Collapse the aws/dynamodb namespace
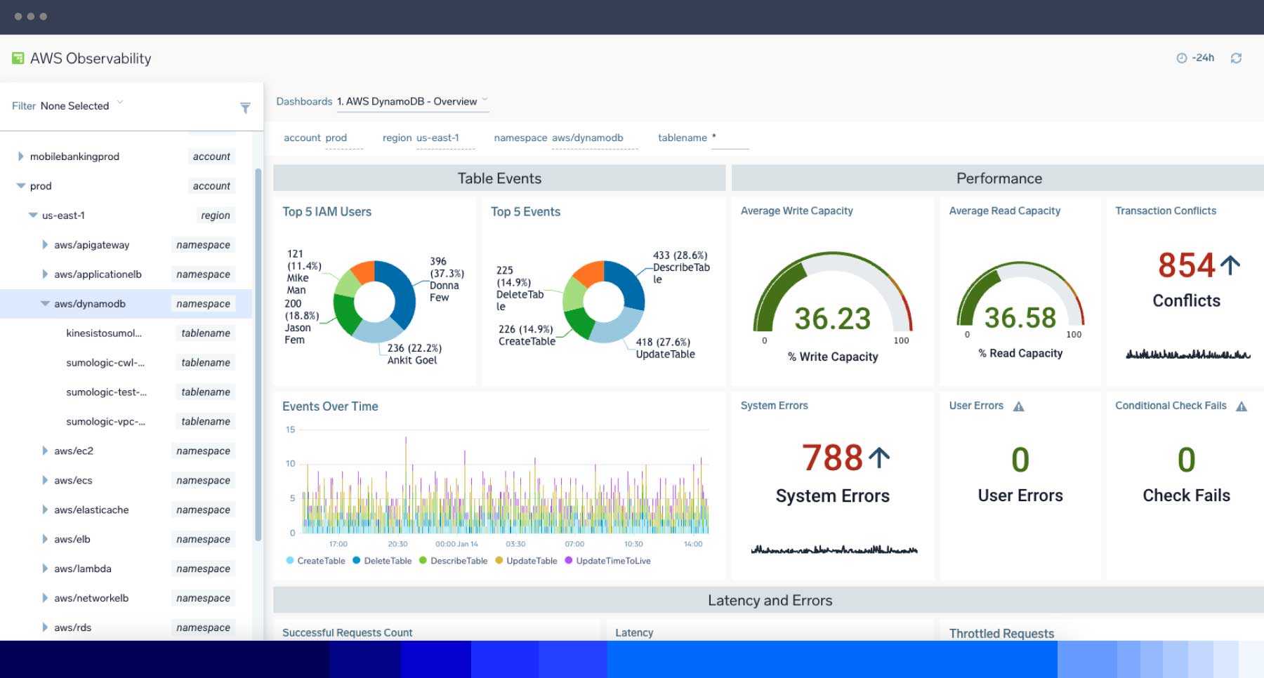1264x678 pixels. click(45, 304)
